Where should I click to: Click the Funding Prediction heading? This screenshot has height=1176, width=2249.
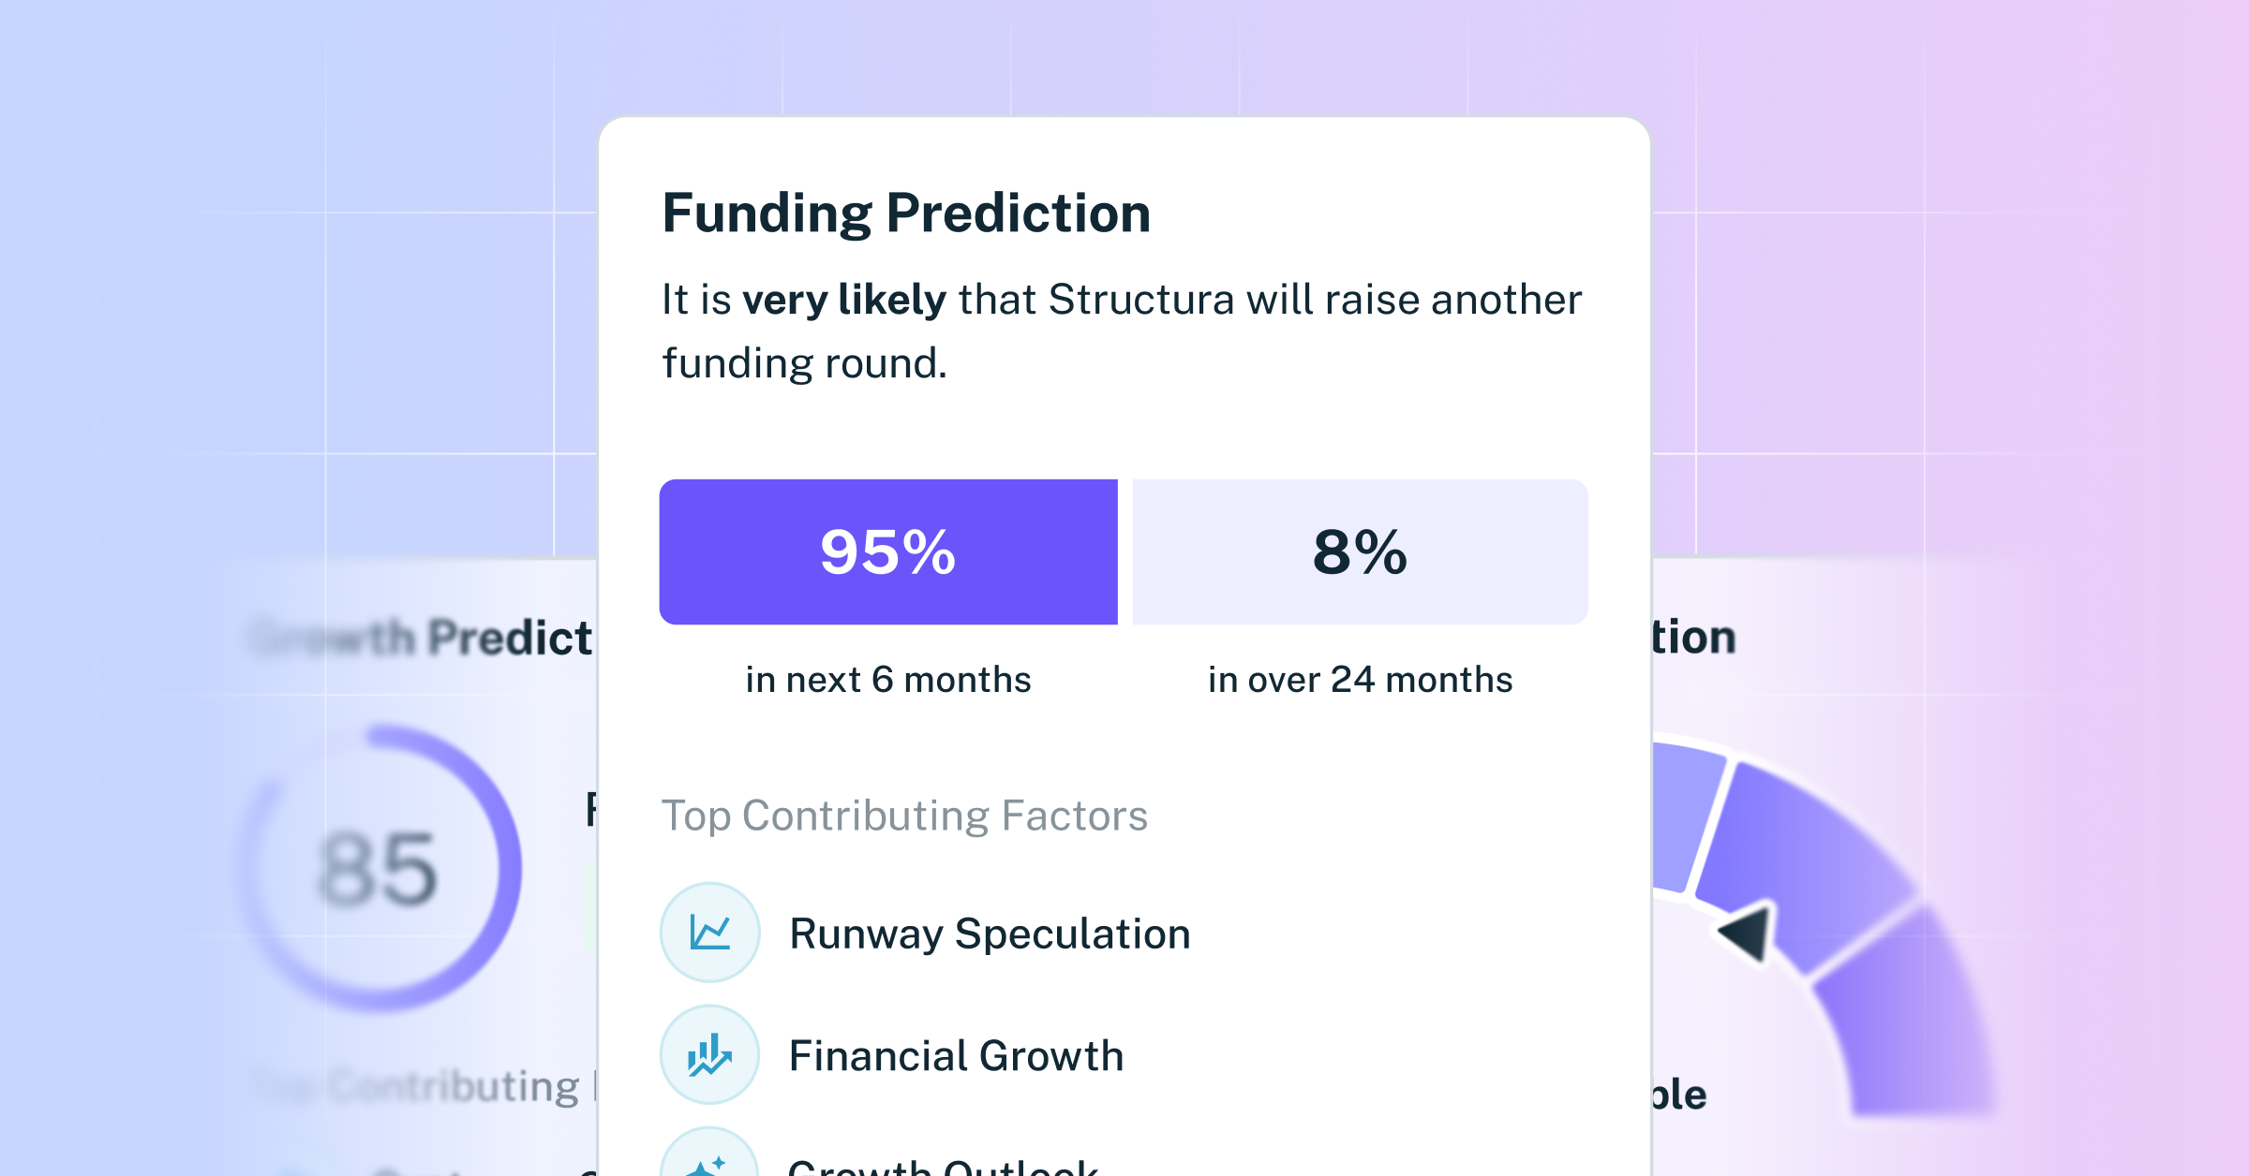[906, 213]
